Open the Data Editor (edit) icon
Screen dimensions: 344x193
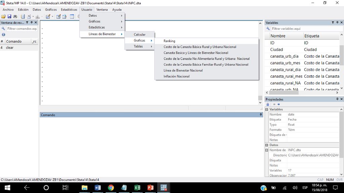point(58,16)
